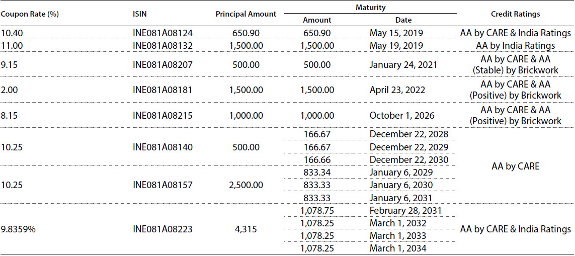Select the December 22, 2028 date
The image size is (575, 256).
coord(409,134)
